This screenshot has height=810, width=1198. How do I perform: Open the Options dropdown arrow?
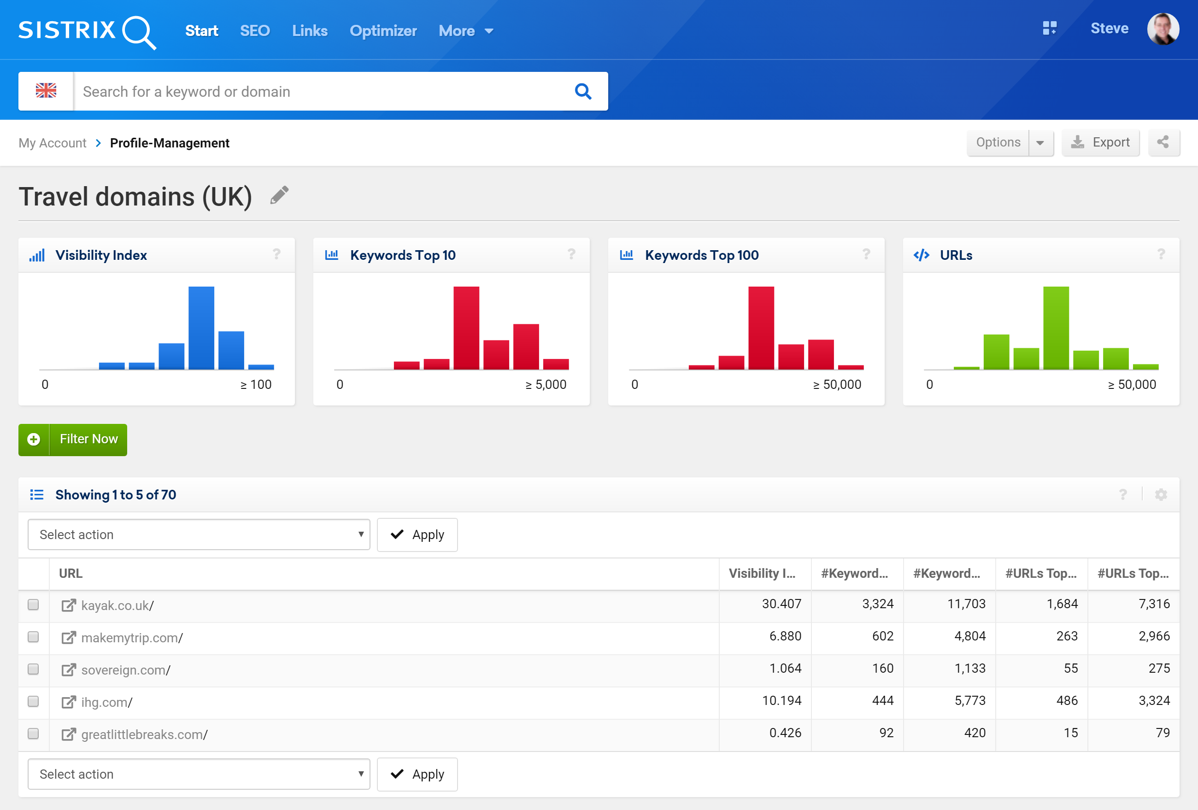click(x=1040, y=142)
